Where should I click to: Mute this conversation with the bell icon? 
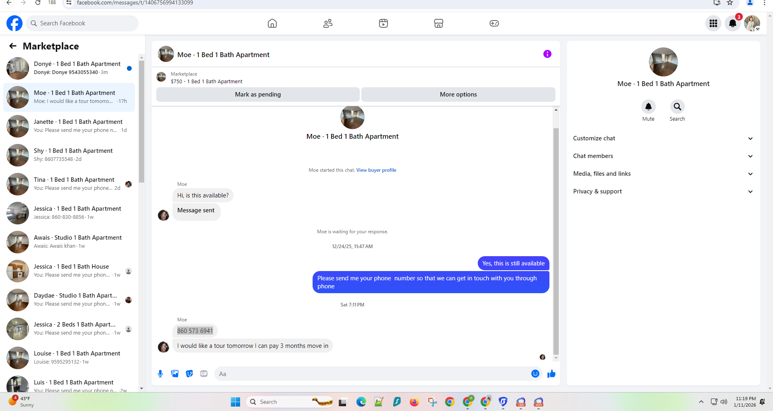pos(649,107)
